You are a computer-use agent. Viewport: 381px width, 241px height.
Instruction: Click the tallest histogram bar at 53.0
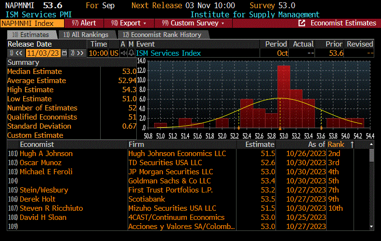pos(284,96)
